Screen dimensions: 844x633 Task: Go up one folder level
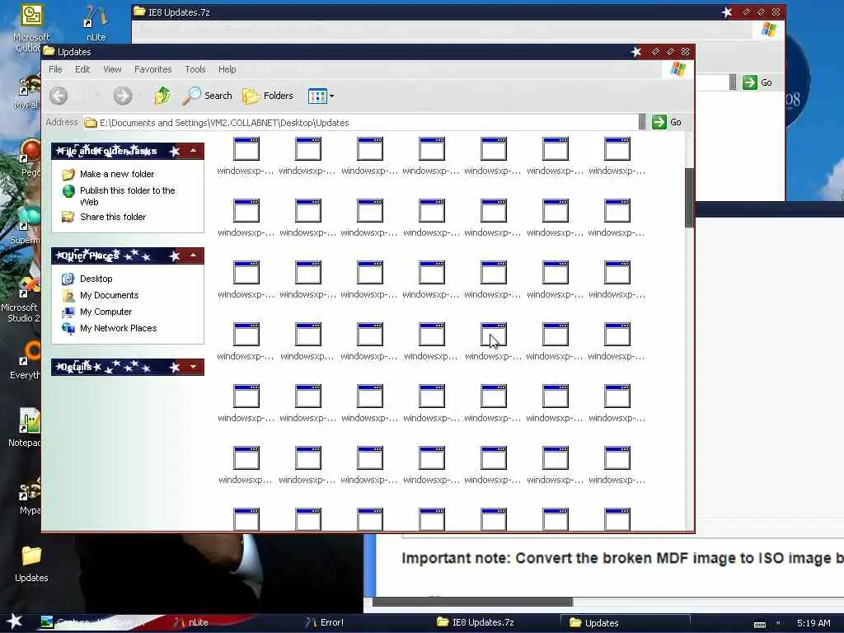coord(162,96)
